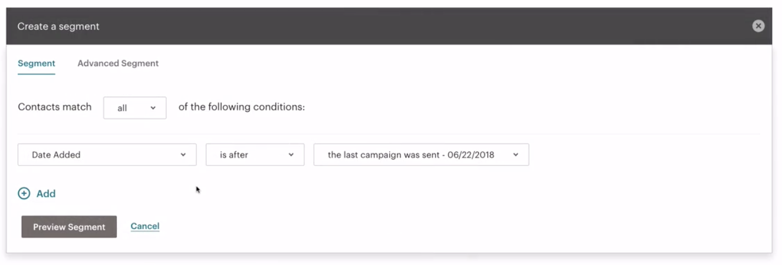Open the 'all' match type dropdown
The height and width of the screenshot is (265, 782).
pos(134,108)
